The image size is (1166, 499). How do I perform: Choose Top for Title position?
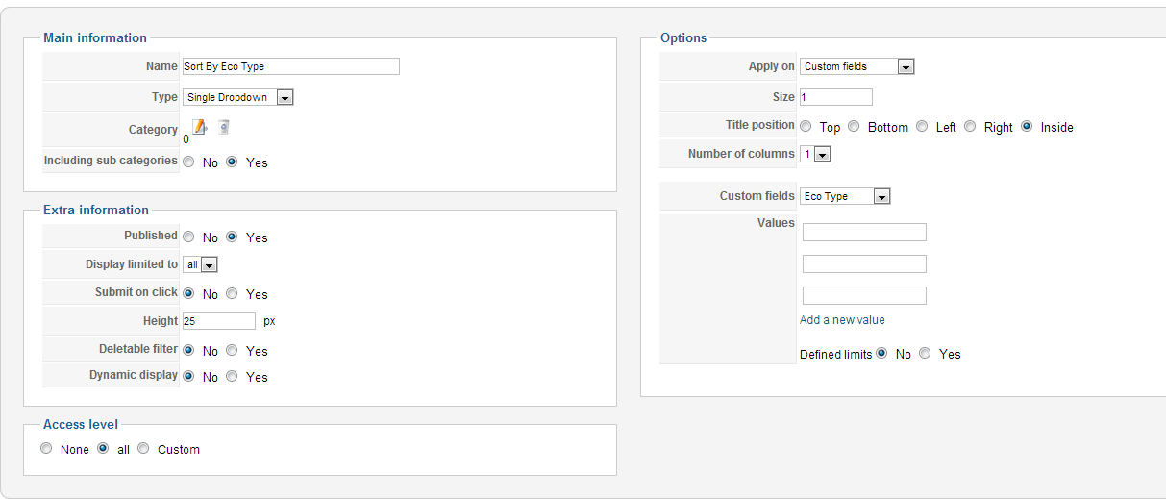[806, 126]
